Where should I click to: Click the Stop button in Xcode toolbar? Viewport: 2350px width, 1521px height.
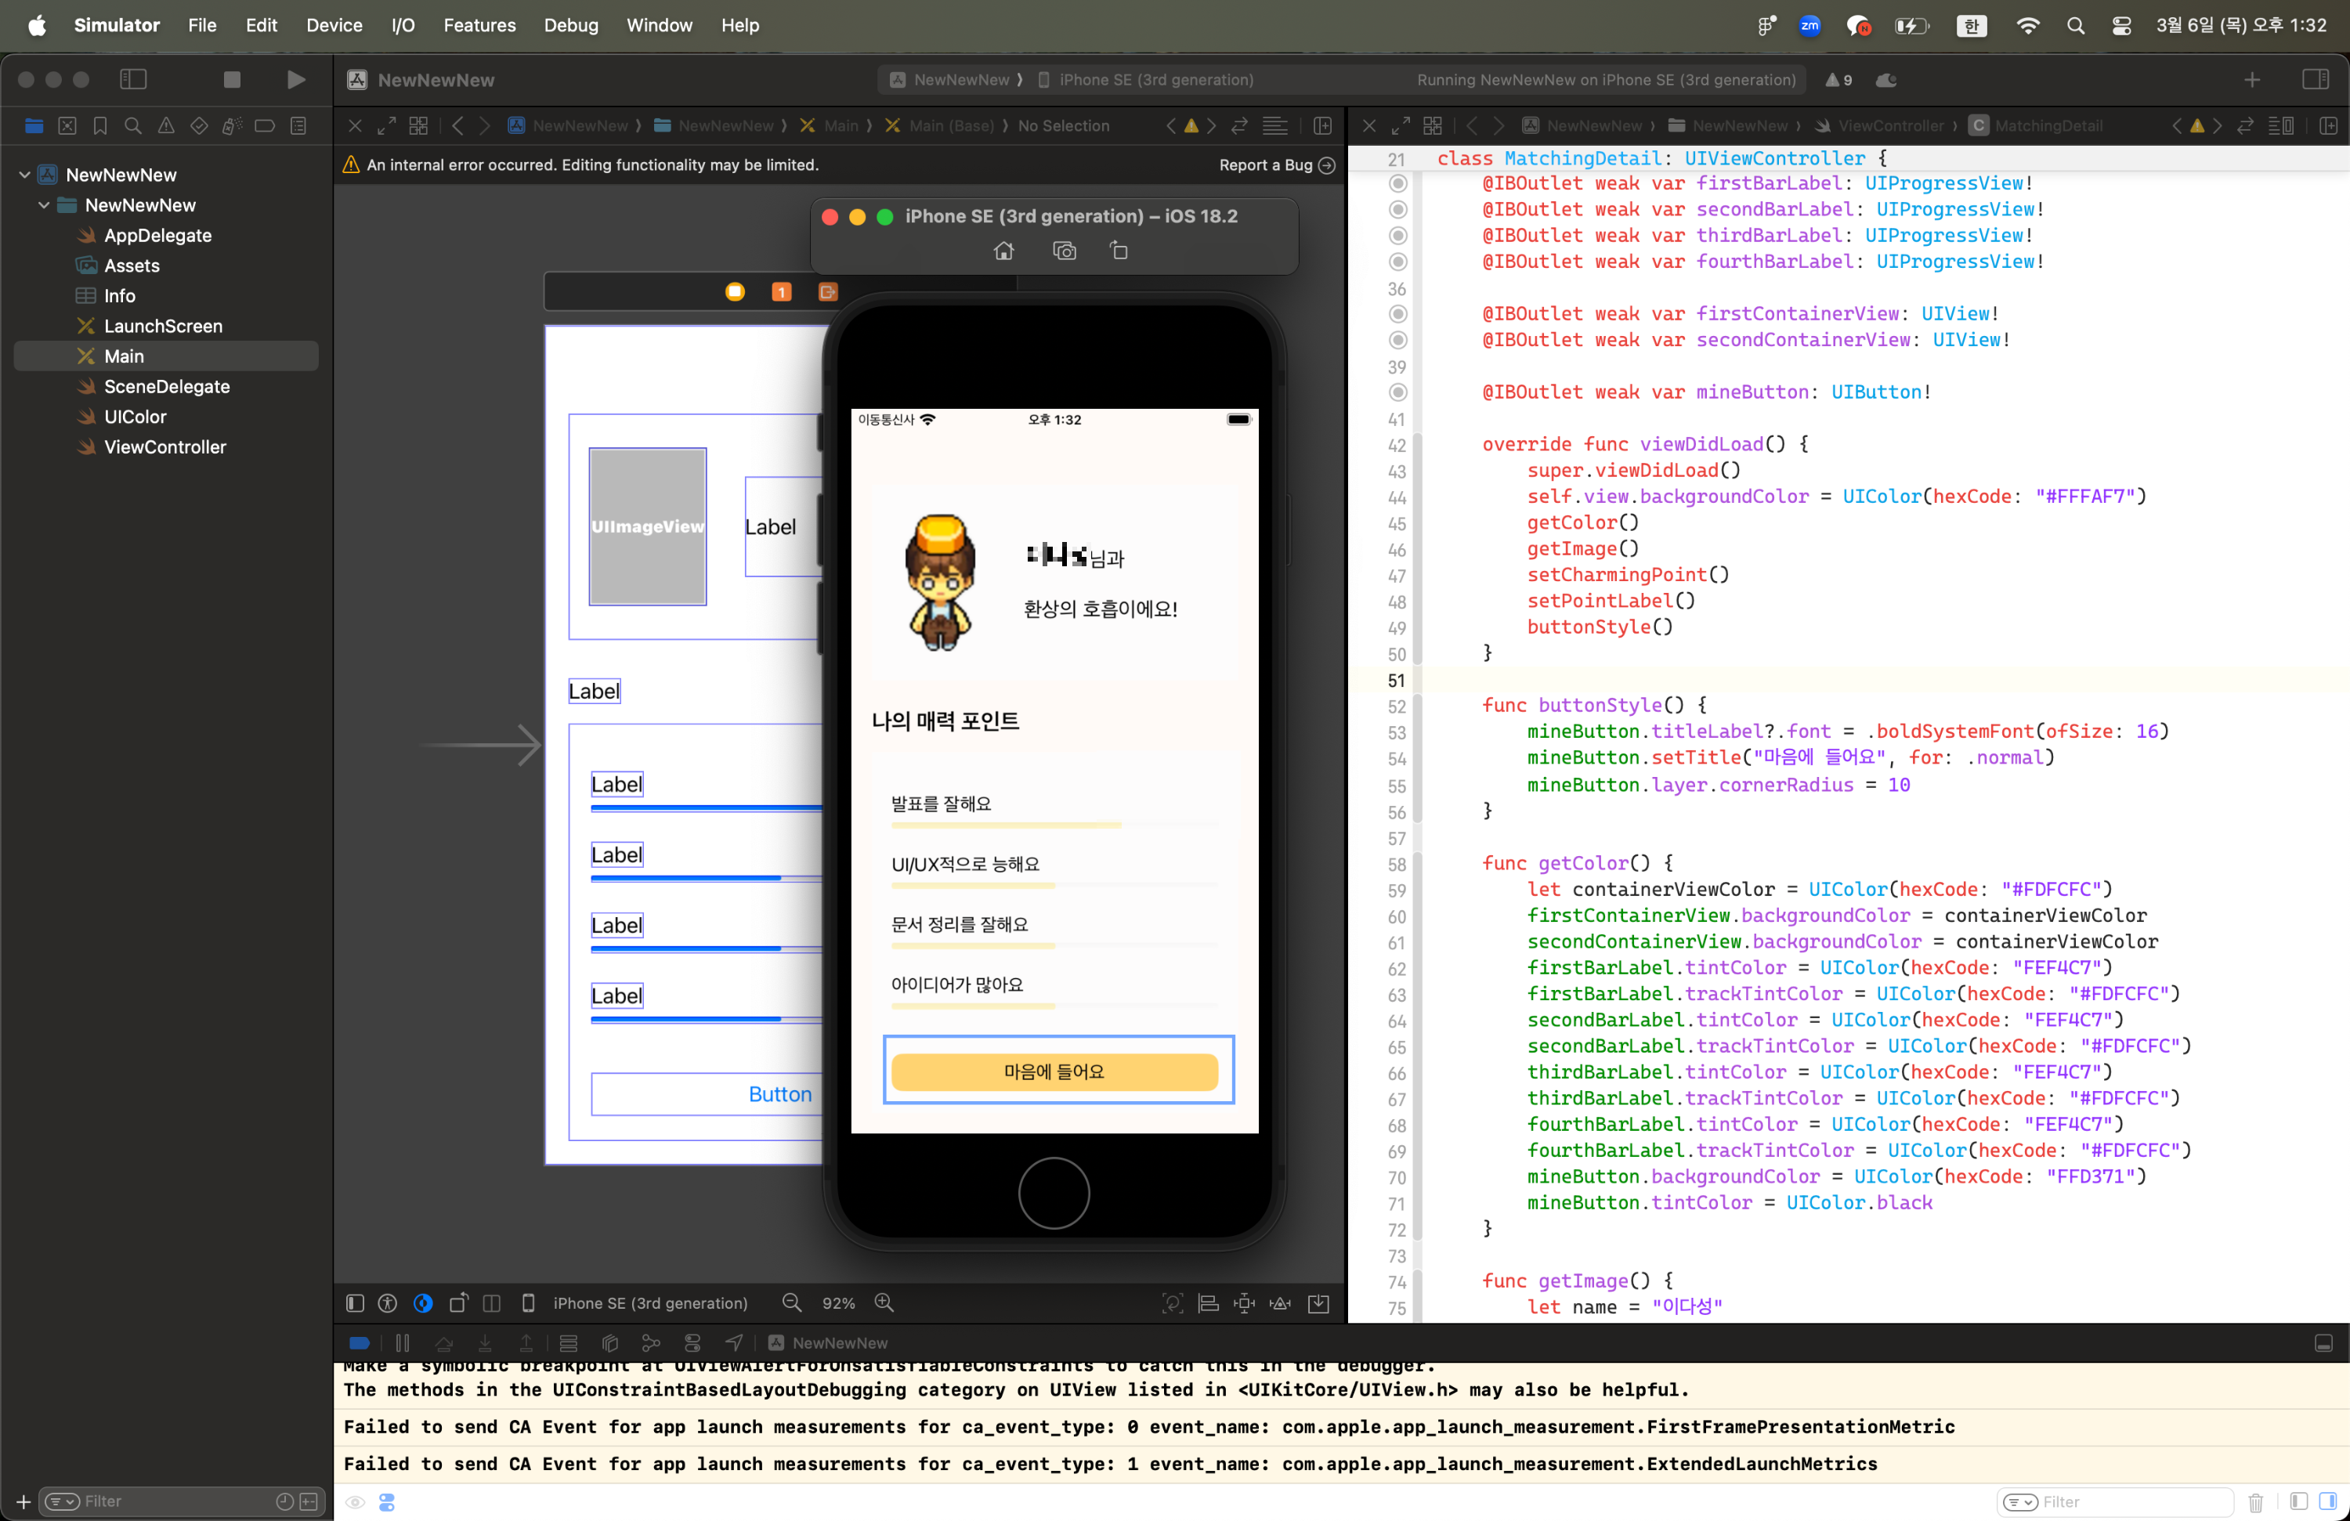click(x=232, y=80)
